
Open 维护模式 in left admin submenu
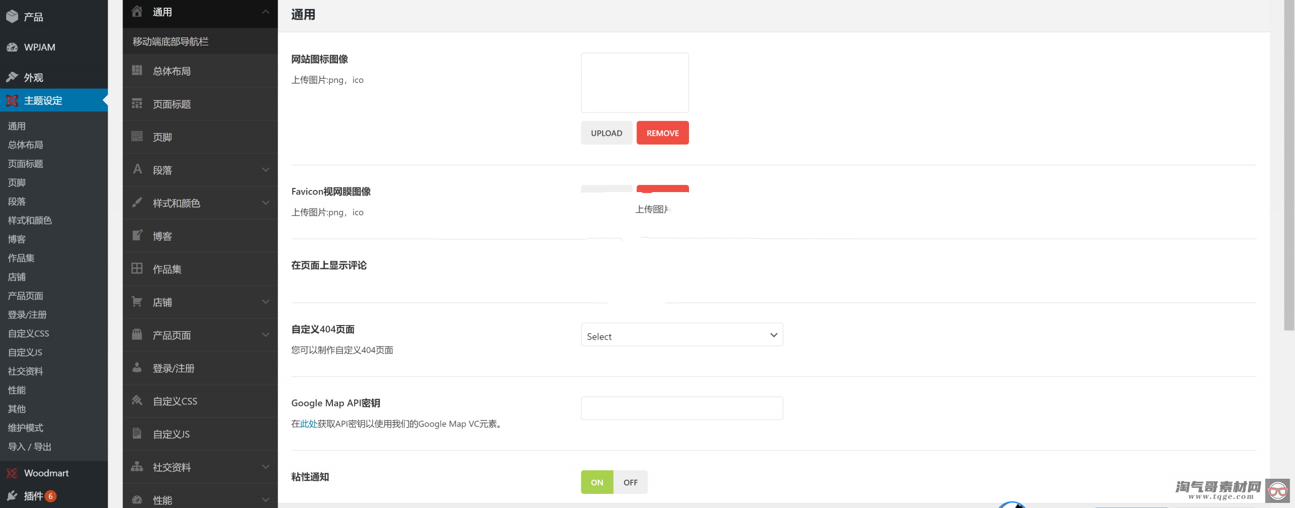[25, 428]
